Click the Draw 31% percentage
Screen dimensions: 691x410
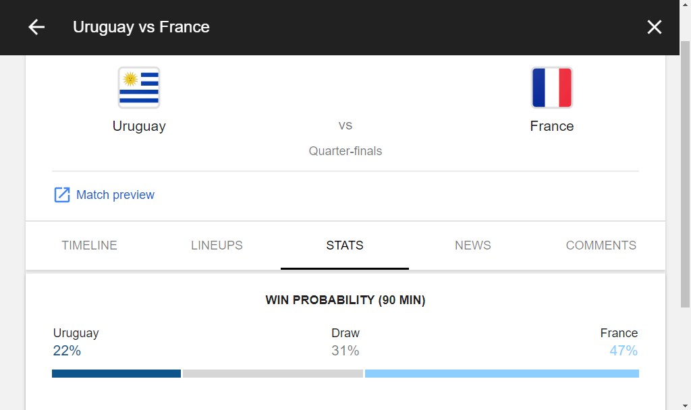pyautogui.click(x=345, y=351)
